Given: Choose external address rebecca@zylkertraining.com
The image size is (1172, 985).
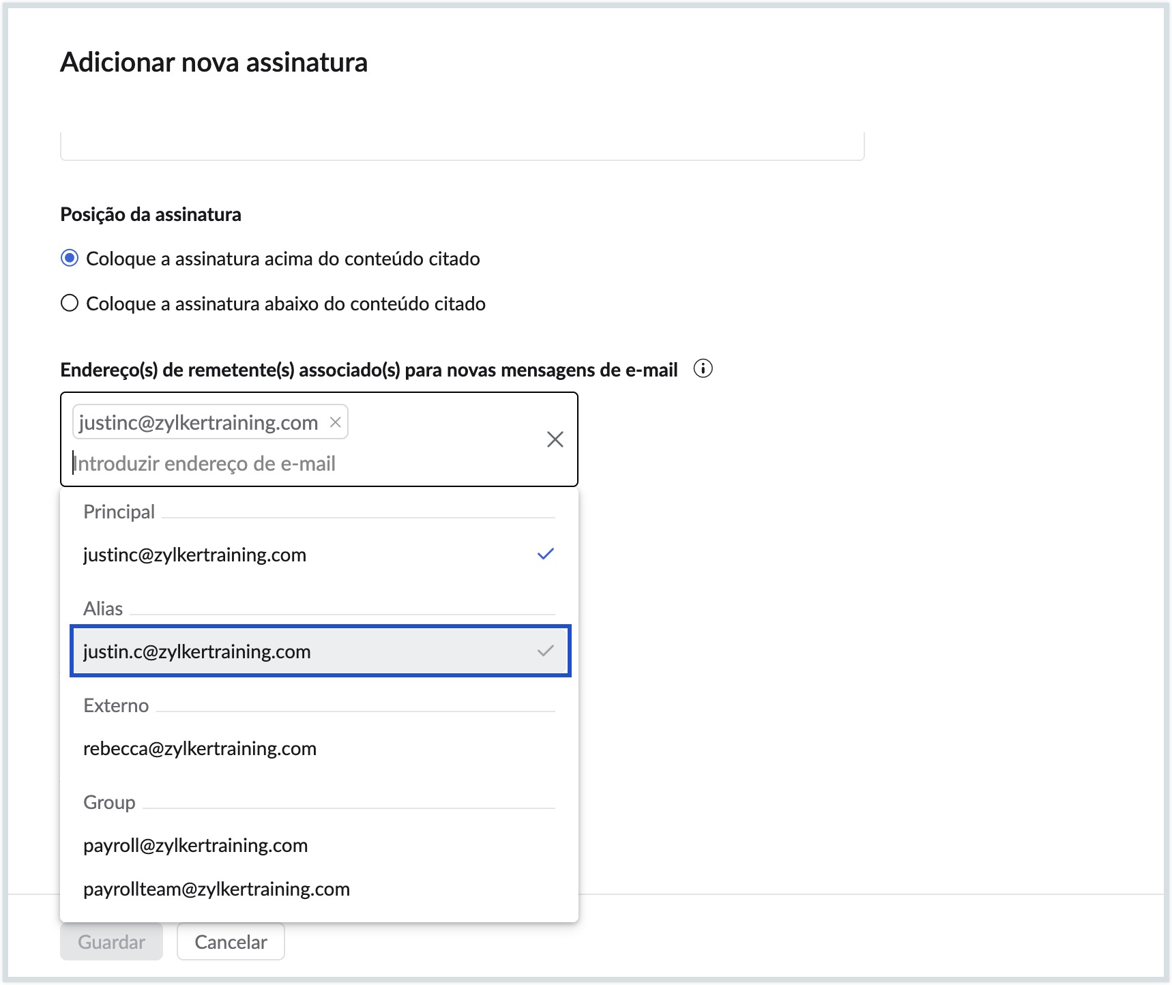Looking at the screenshot, I should point(200,748).
